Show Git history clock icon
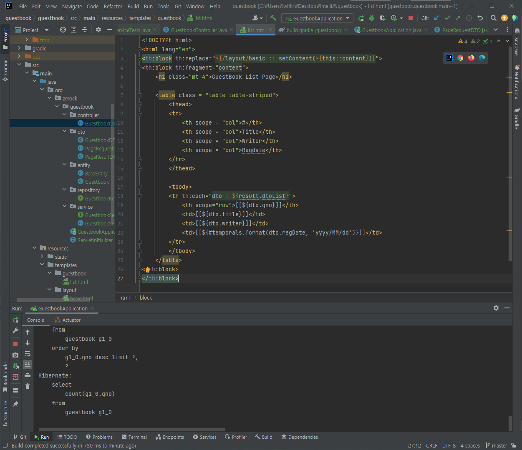Image resolution: width=522 pixels, height=450 pixels. pos(469,18)
